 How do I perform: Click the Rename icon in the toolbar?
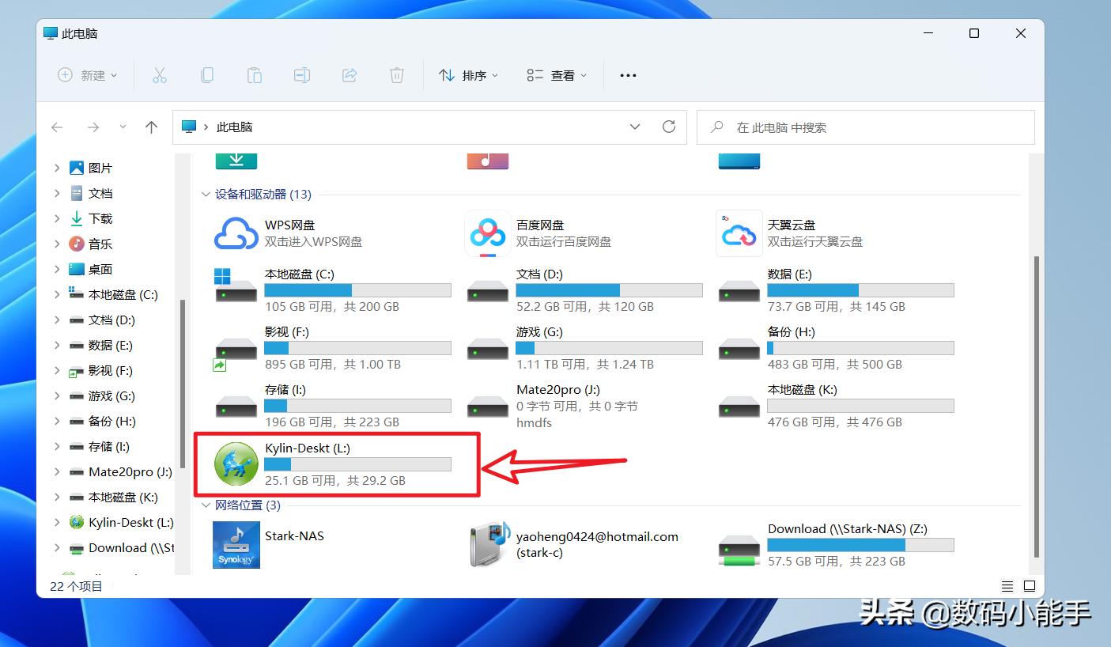point(301,74)
